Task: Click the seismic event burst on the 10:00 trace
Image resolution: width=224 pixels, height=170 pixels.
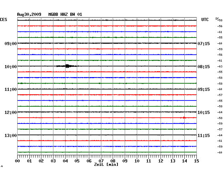Action: point(68,66)
